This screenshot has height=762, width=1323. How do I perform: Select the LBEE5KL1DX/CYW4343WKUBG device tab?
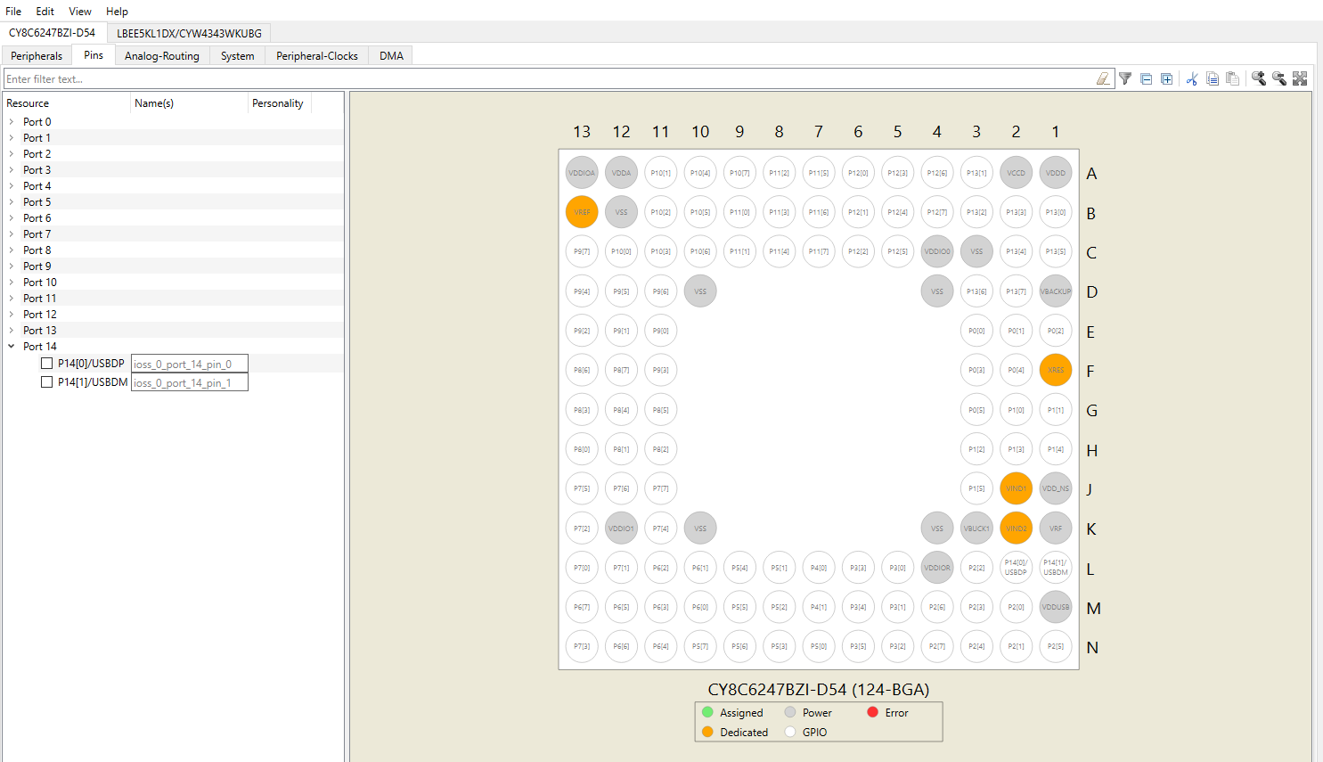(189, 33)
